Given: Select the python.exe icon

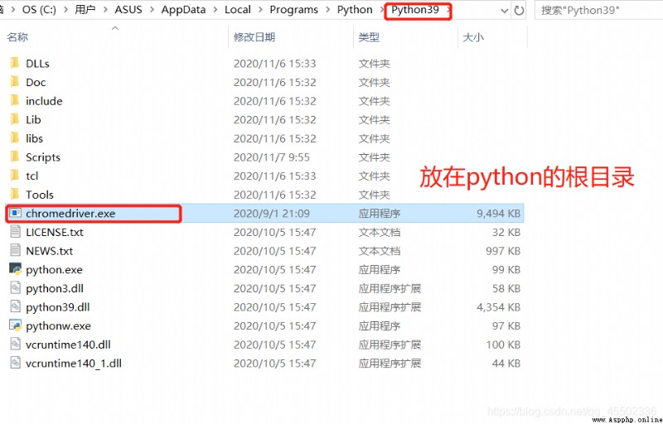Looking at the screenshot, I should click(x=15, y=269).
